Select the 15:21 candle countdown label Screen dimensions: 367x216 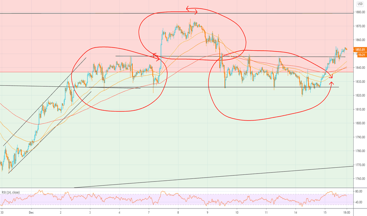[x=361, y=55]
